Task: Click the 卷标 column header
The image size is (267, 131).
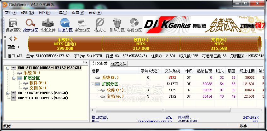Action: pyautogui.click(x=114, y=71)
